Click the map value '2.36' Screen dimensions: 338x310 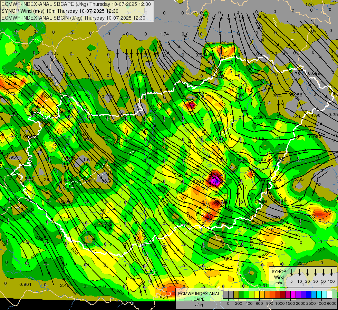[259, 117]
